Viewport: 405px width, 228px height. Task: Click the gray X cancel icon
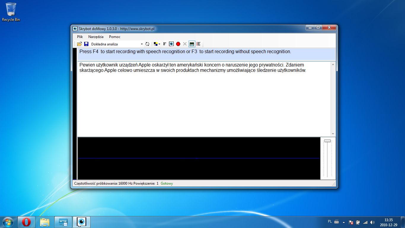point(185,44)
